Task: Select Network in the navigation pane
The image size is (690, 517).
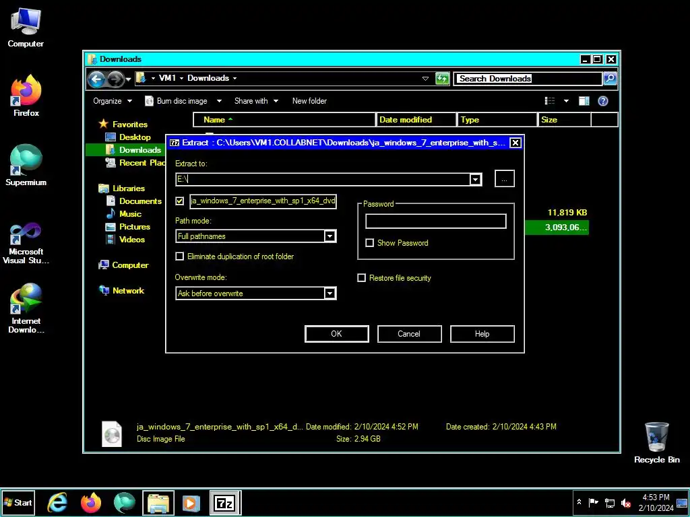Action: [x=122, y=291]
